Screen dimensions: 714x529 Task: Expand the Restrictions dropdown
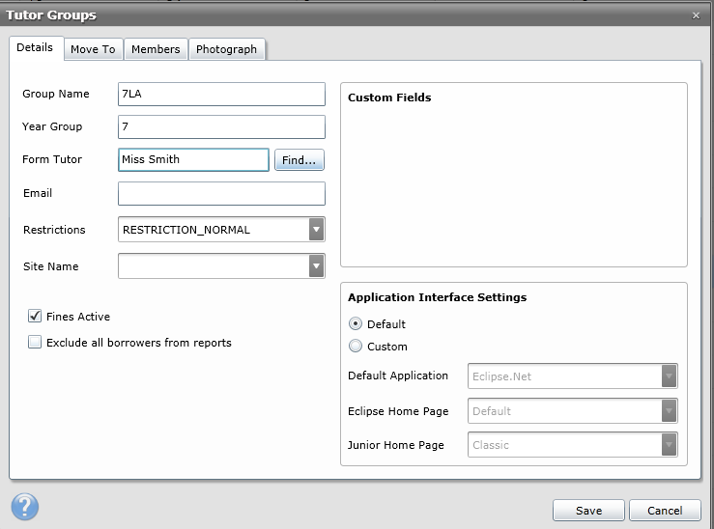316,230
